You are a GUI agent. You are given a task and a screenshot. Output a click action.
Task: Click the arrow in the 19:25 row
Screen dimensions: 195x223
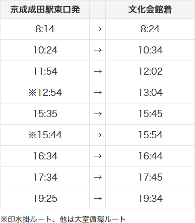(x=98, y=199)
